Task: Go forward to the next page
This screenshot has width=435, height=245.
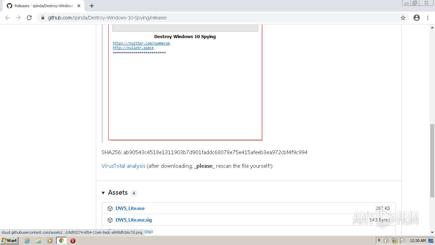Action: point(18,18)
